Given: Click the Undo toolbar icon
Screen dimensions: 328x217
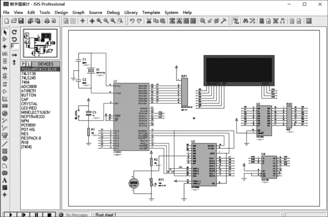Looking at the screenshot, I should click(132, 21).
